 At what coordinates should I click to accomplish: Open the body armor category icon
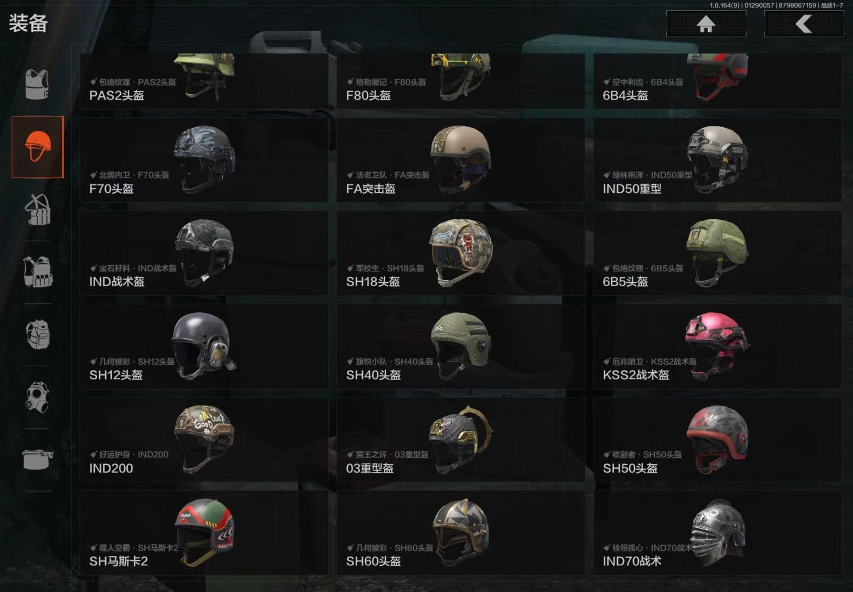coord(37,84)
